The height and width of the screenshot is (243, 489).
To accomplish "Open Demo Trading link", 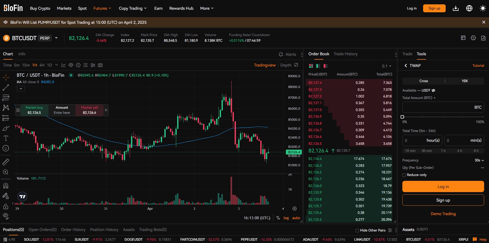I will (443, 214).
